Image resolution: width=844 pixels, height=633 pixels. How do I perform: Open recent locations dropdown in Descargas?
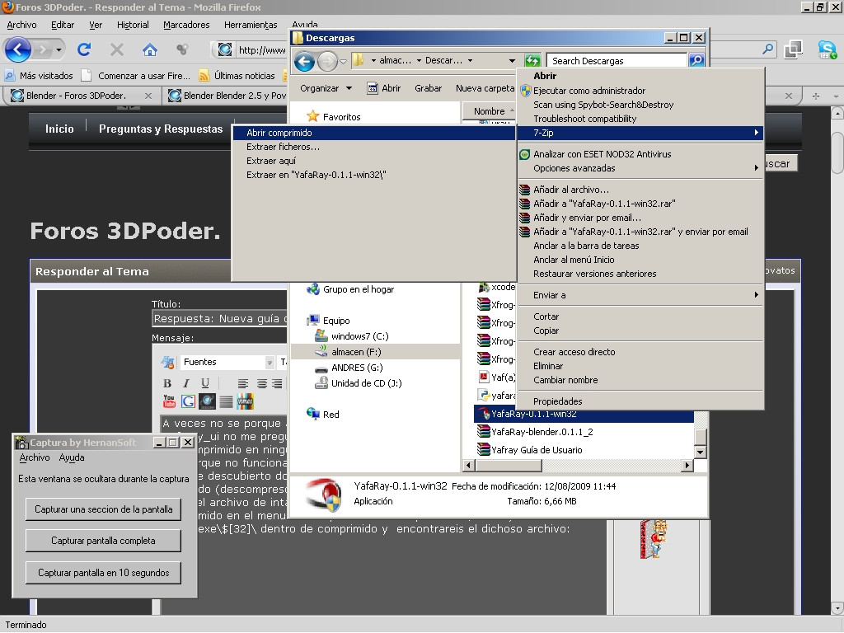point(343,62)
